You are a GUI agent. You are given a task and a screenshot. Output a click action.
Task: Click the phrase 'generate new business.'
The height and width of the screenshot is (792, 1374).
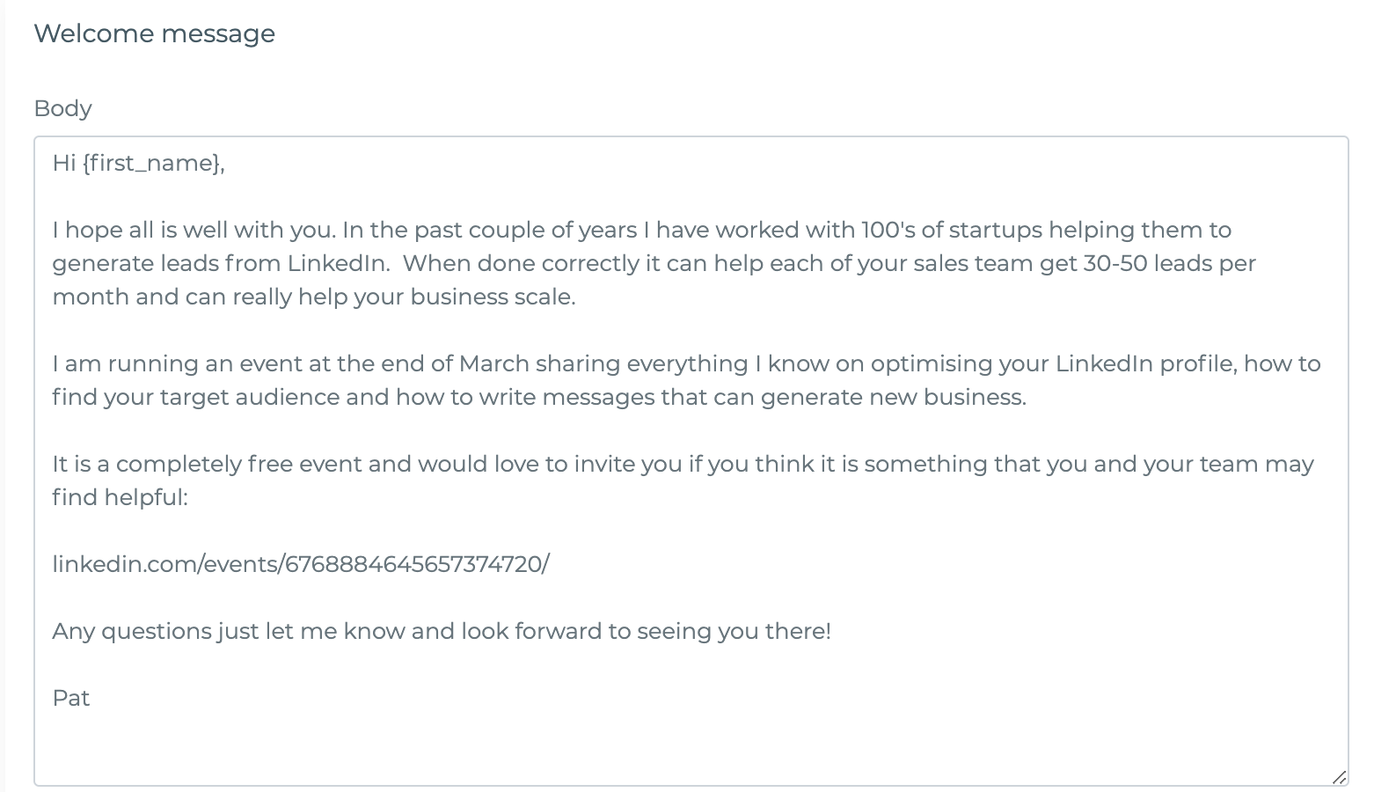coord(894,398)
